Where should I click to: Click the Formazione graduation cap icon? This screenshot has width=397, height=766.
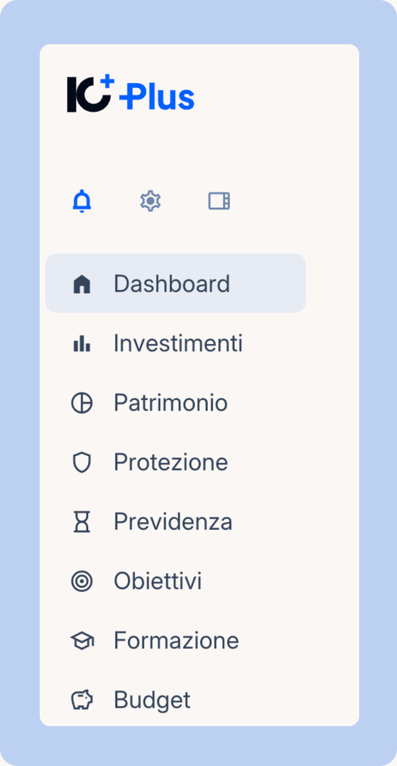(82, 641)
